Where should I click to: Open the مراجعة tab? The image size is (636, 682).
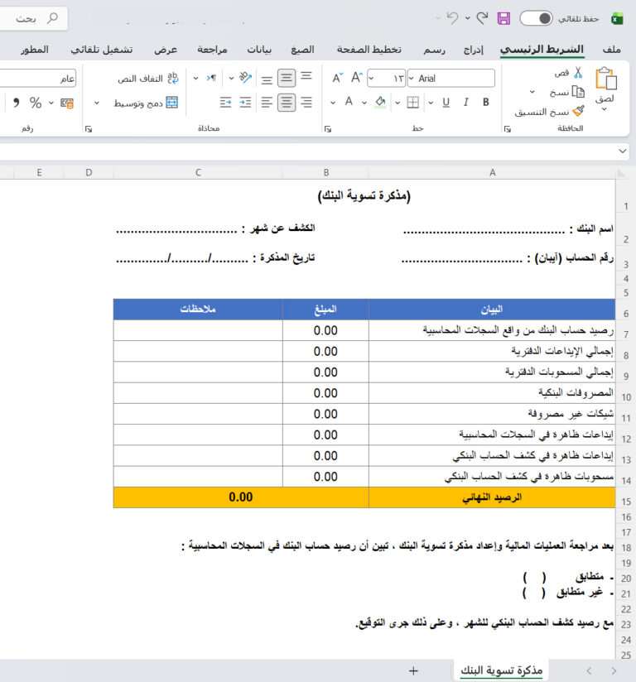[x=213, y=49]
